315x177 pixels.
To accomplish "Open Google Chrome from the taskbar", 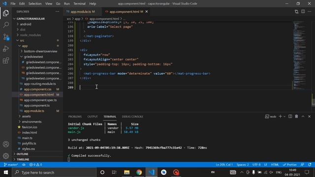I will tap(139, 173).
